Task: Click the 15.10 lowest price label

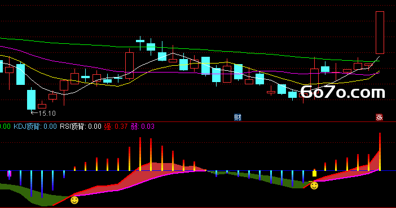Action: (x=47, y=114)
